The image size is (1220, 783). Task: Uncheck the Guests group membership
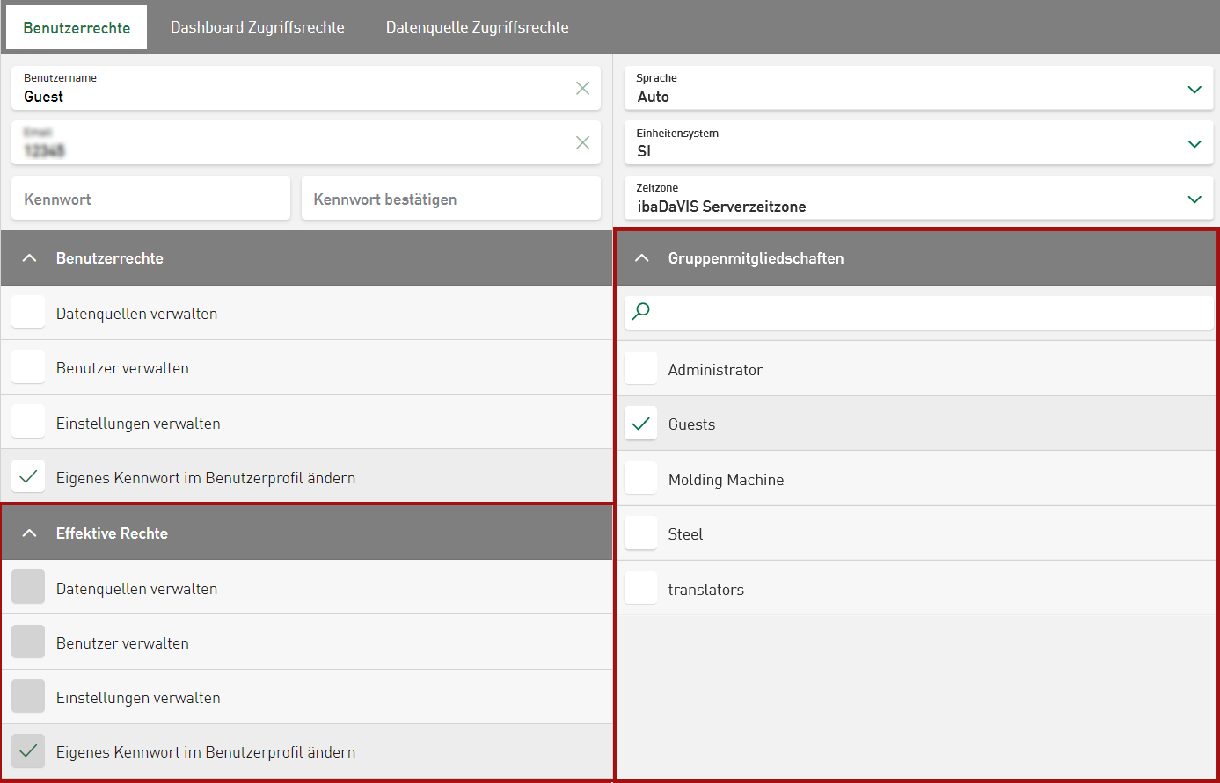(640, 424)
